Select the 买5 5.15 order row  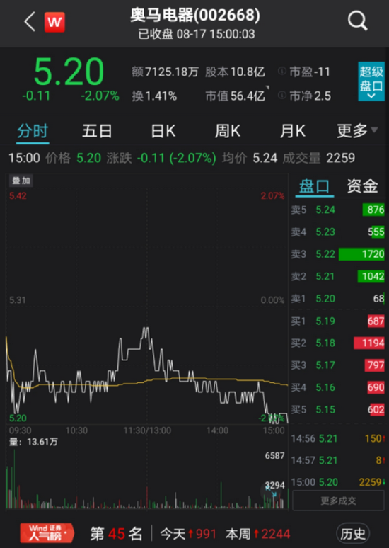tap(337, 410)
